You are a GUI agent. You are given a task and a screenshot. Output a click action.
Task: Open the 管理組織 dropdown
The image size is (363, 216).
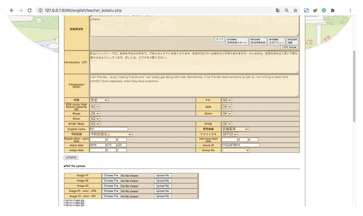[x=235, y=129]
